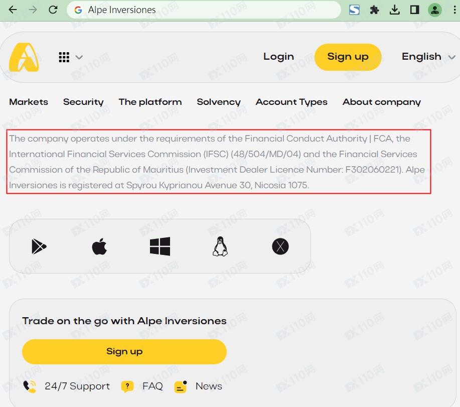Viewport: 460px width, 407px height.
Task: Reload the page with refresh button
Action: tap(53, 10)
